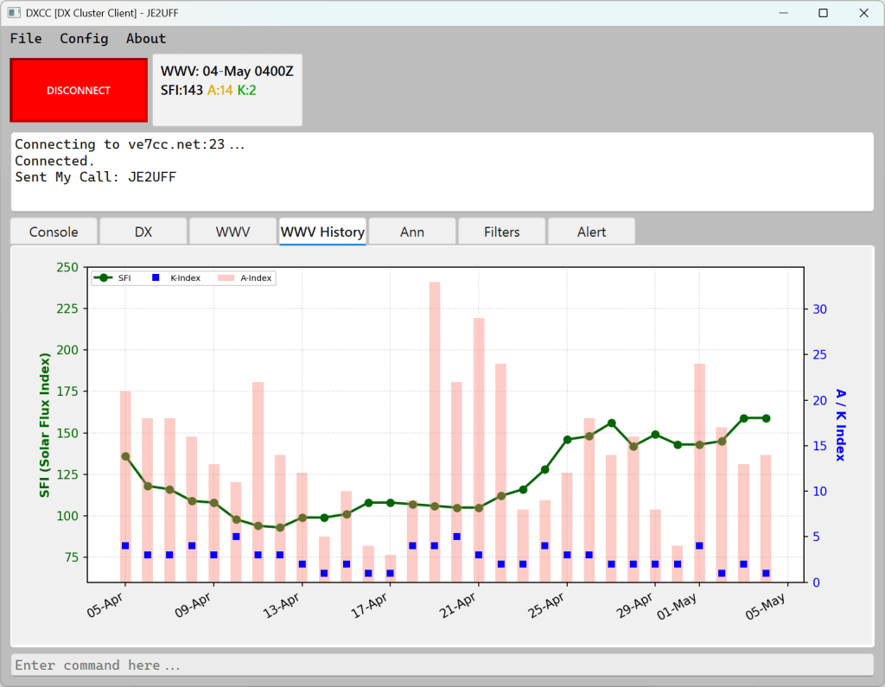
Task: Click the 'A / K Index' axis title
Action: tap(840, 425)
